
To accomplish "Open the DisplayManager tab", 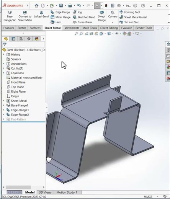I will pyautogui.click(x=36, y=39).
